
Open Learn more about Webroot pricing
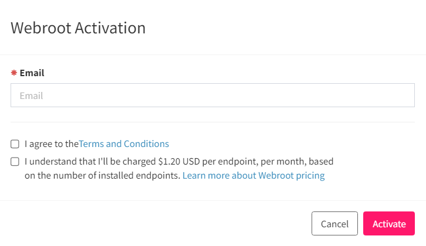(253, 176)
